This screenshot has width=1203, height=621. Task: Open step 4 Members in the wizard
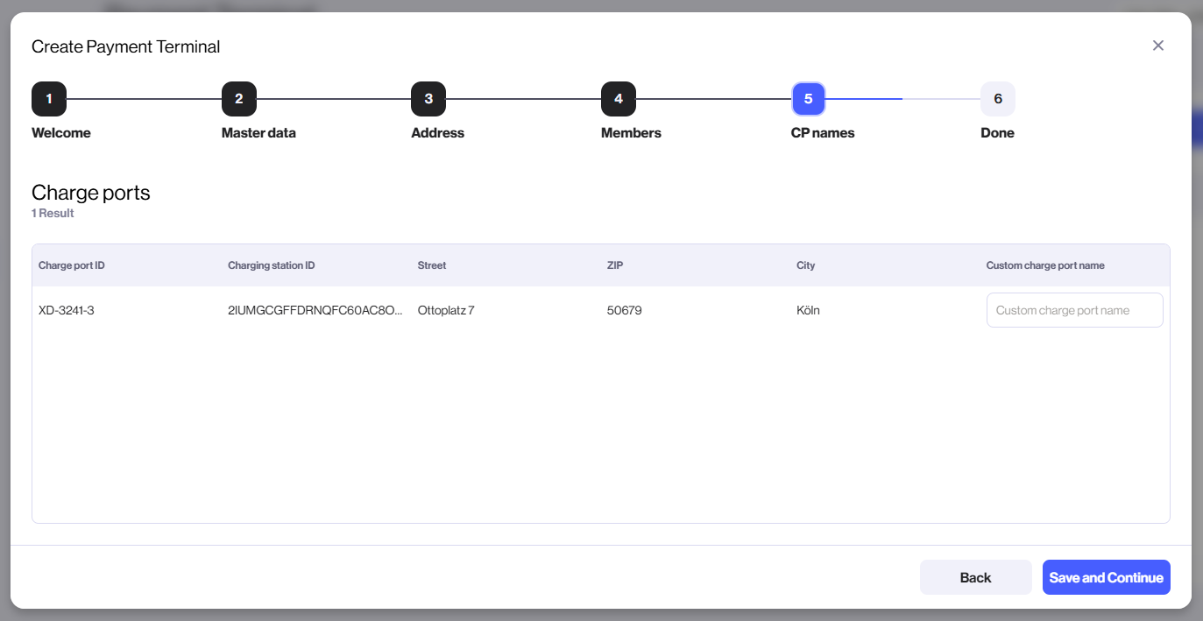point(619,99)
